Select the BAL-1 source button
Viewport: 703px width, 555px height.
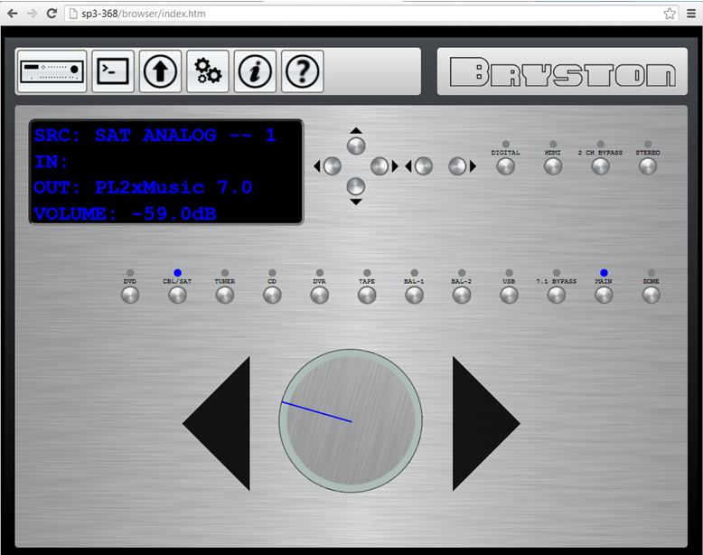[x=414, y=296]
